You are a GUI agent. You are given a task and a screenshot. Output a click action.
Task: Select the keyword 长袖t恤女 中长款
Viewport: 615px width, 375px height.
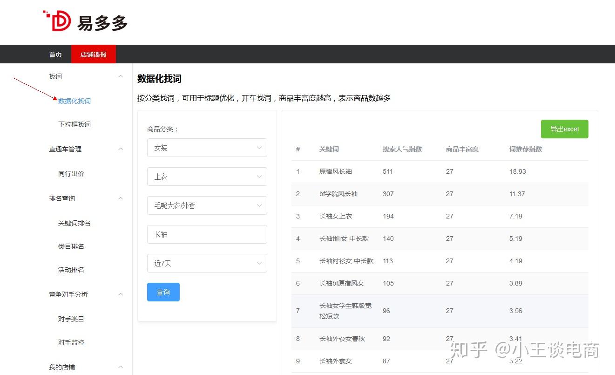(344, 239)
